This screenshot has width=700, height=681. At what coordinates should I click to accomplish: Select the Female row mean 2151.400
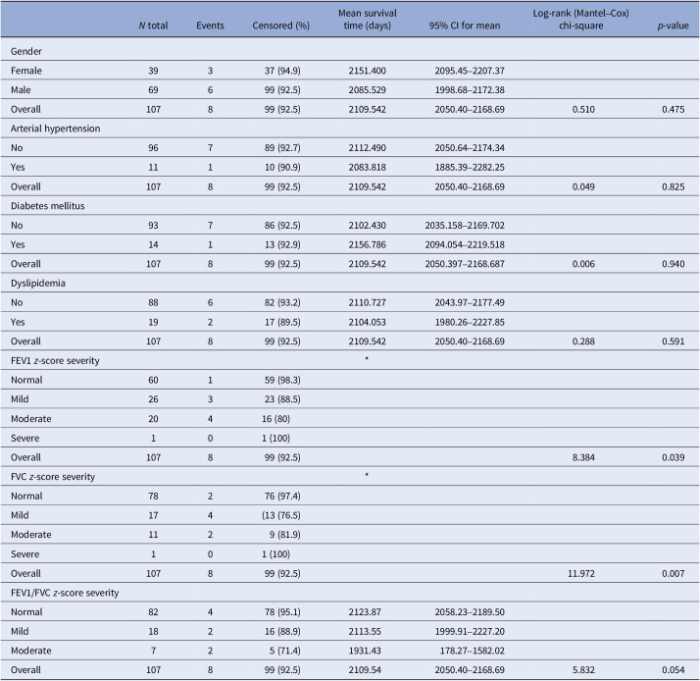367,71
